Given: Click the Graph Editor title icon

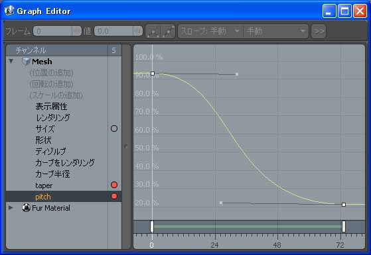Looking at the screenshot, I should point(9,11).
